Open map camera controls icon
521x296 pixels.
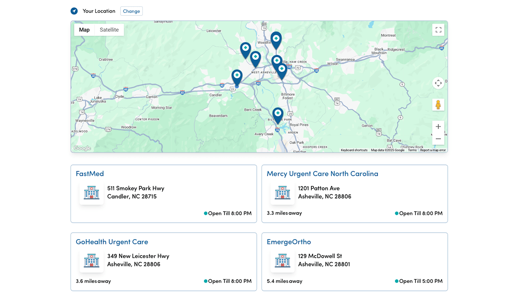click(438, 83)
